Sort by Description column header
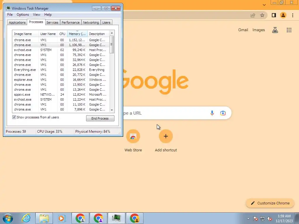The width and height of the screenshot is (299, 224). click(98, 34)
